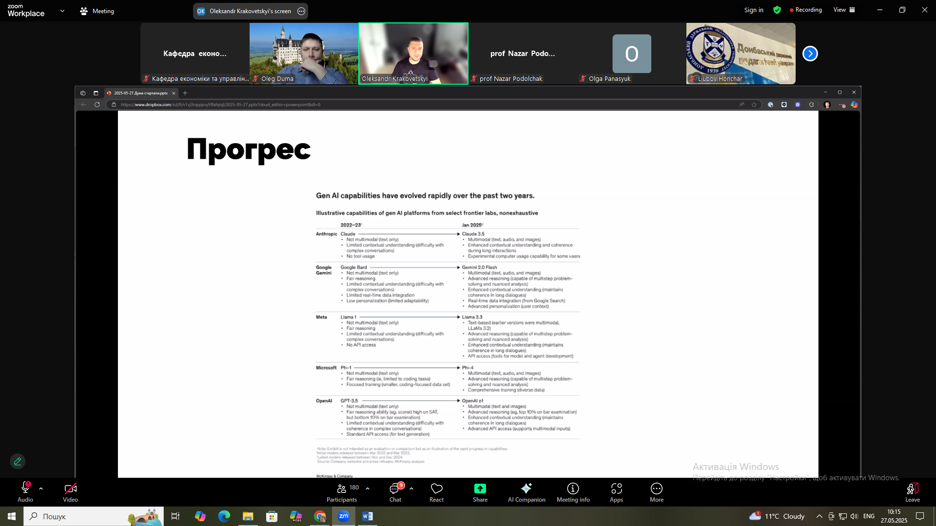Click the More options icon

point(656,488)
